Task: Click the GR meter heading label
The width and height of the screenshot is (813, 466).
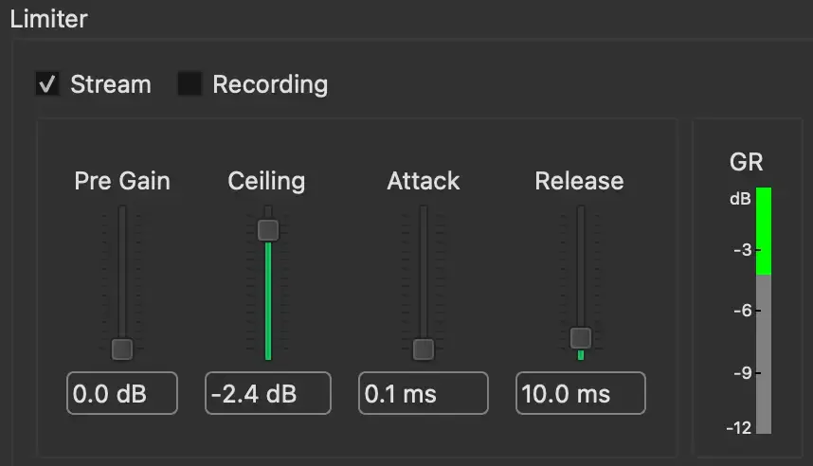Action: coord(747,162)
